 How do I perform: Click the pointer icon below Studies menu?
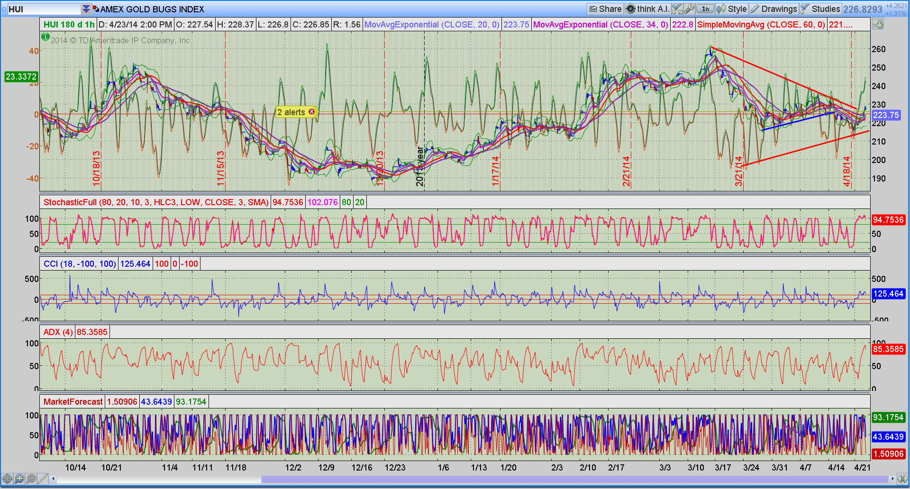coord(878,24)
